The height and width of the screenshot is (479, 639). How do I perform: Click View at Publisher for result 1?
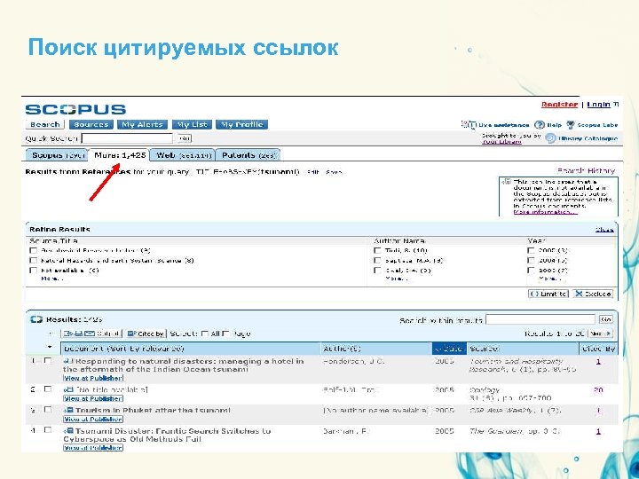[x=93, y=378]
